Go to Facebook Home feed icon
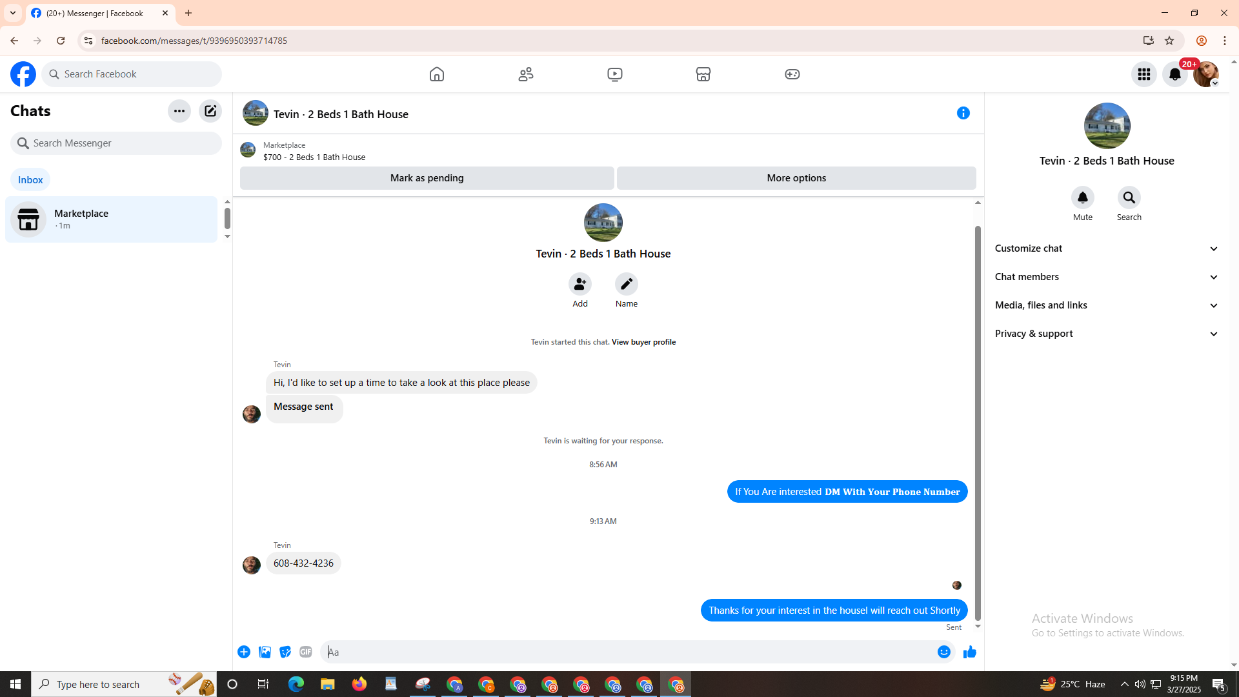The height and width of the screenshot is (697, 1239). tap(437, 74)
